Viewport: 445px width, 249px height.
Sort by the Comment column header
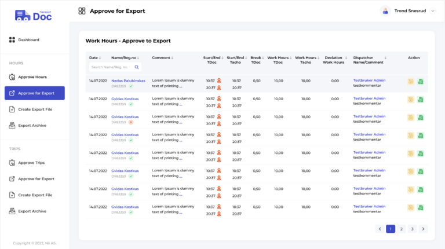click(x=162, y=58)
